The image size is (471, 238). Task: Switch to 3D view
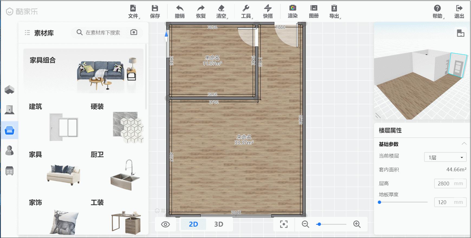point(219,224)
